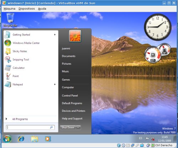Screen dimensions: 178x148
Task: Open Games from Start menu
Action: (66, 80)
